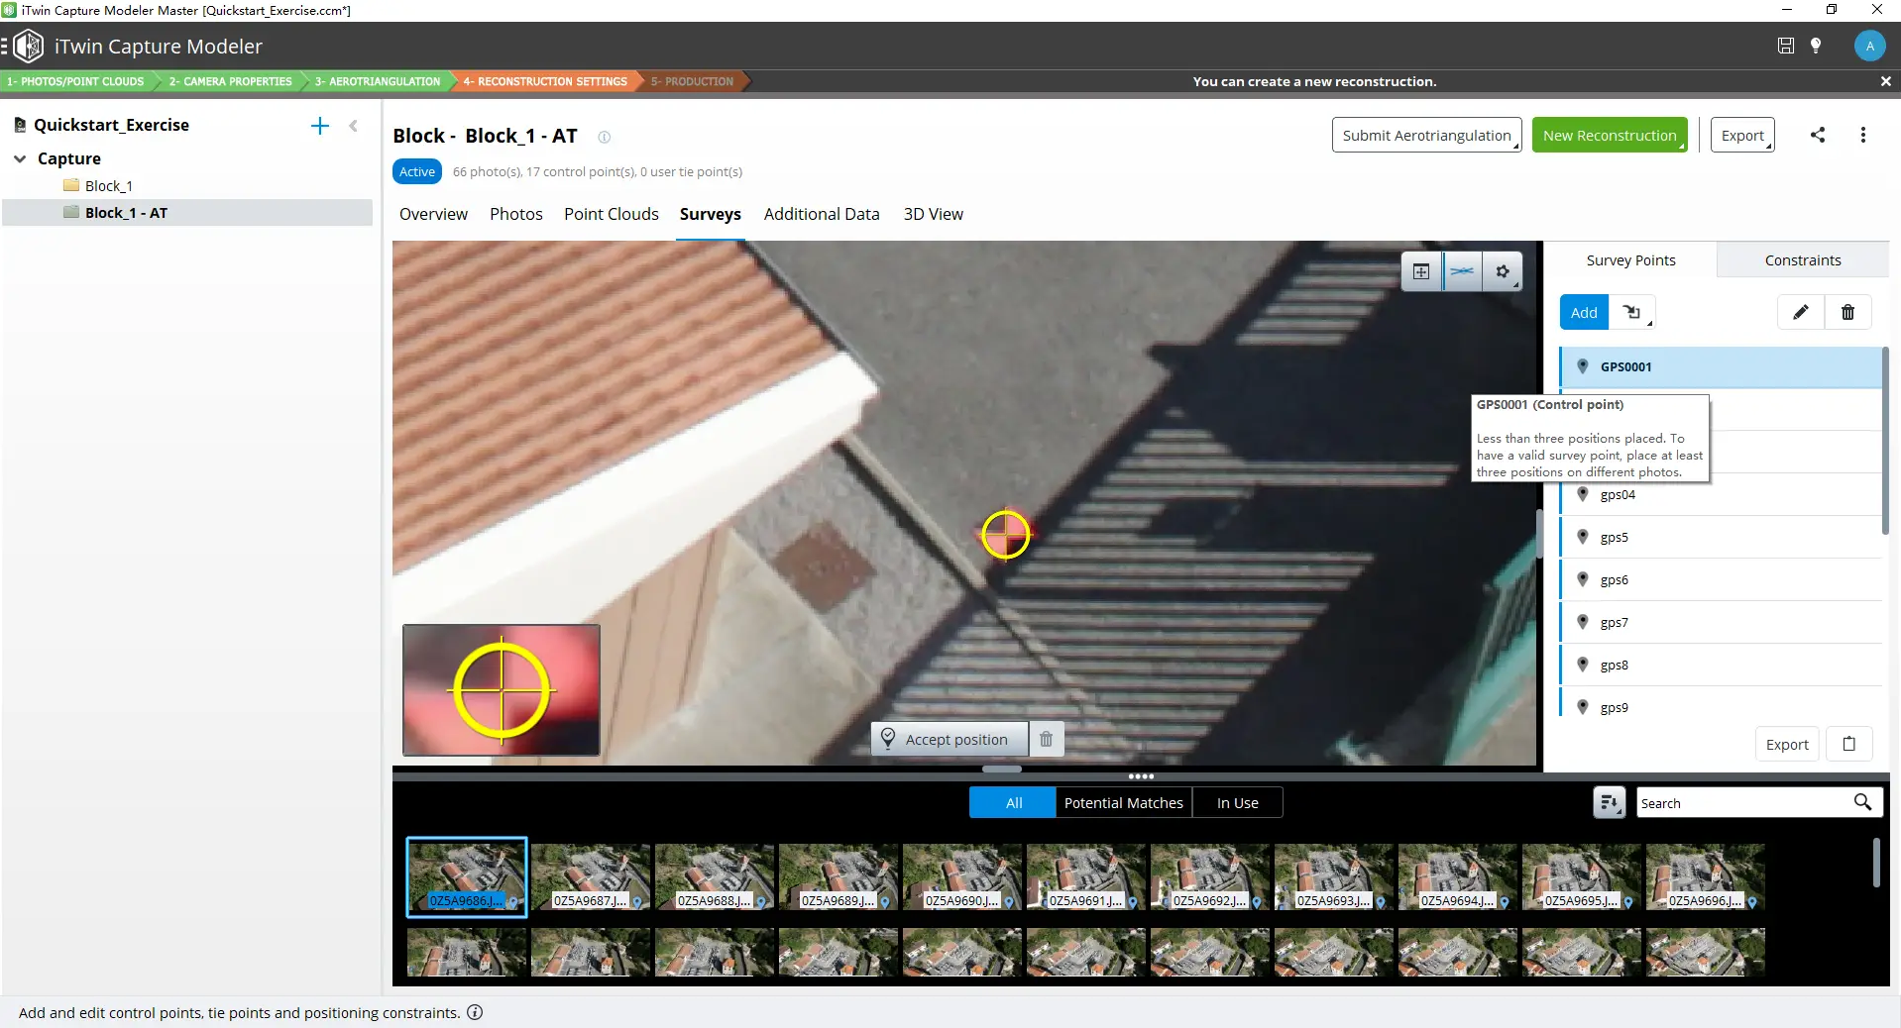Focus the photo Search field
1901x1028 pixels.
tap(1743, 803)
